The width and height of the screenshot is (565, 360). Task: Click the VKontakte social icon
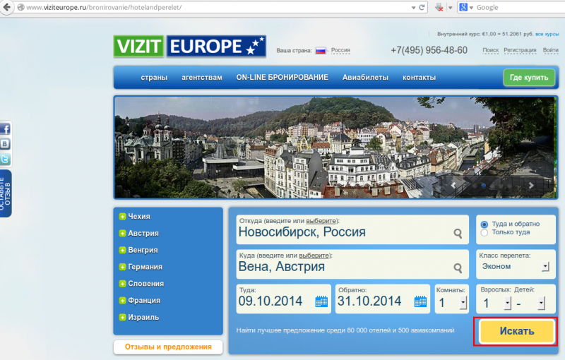(x=5, y=144)
